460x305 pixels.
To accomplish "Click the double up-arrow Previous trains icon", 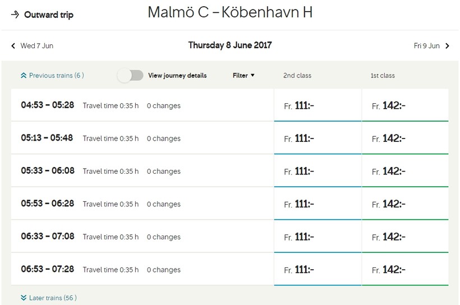I will click(x=24, y=75).
